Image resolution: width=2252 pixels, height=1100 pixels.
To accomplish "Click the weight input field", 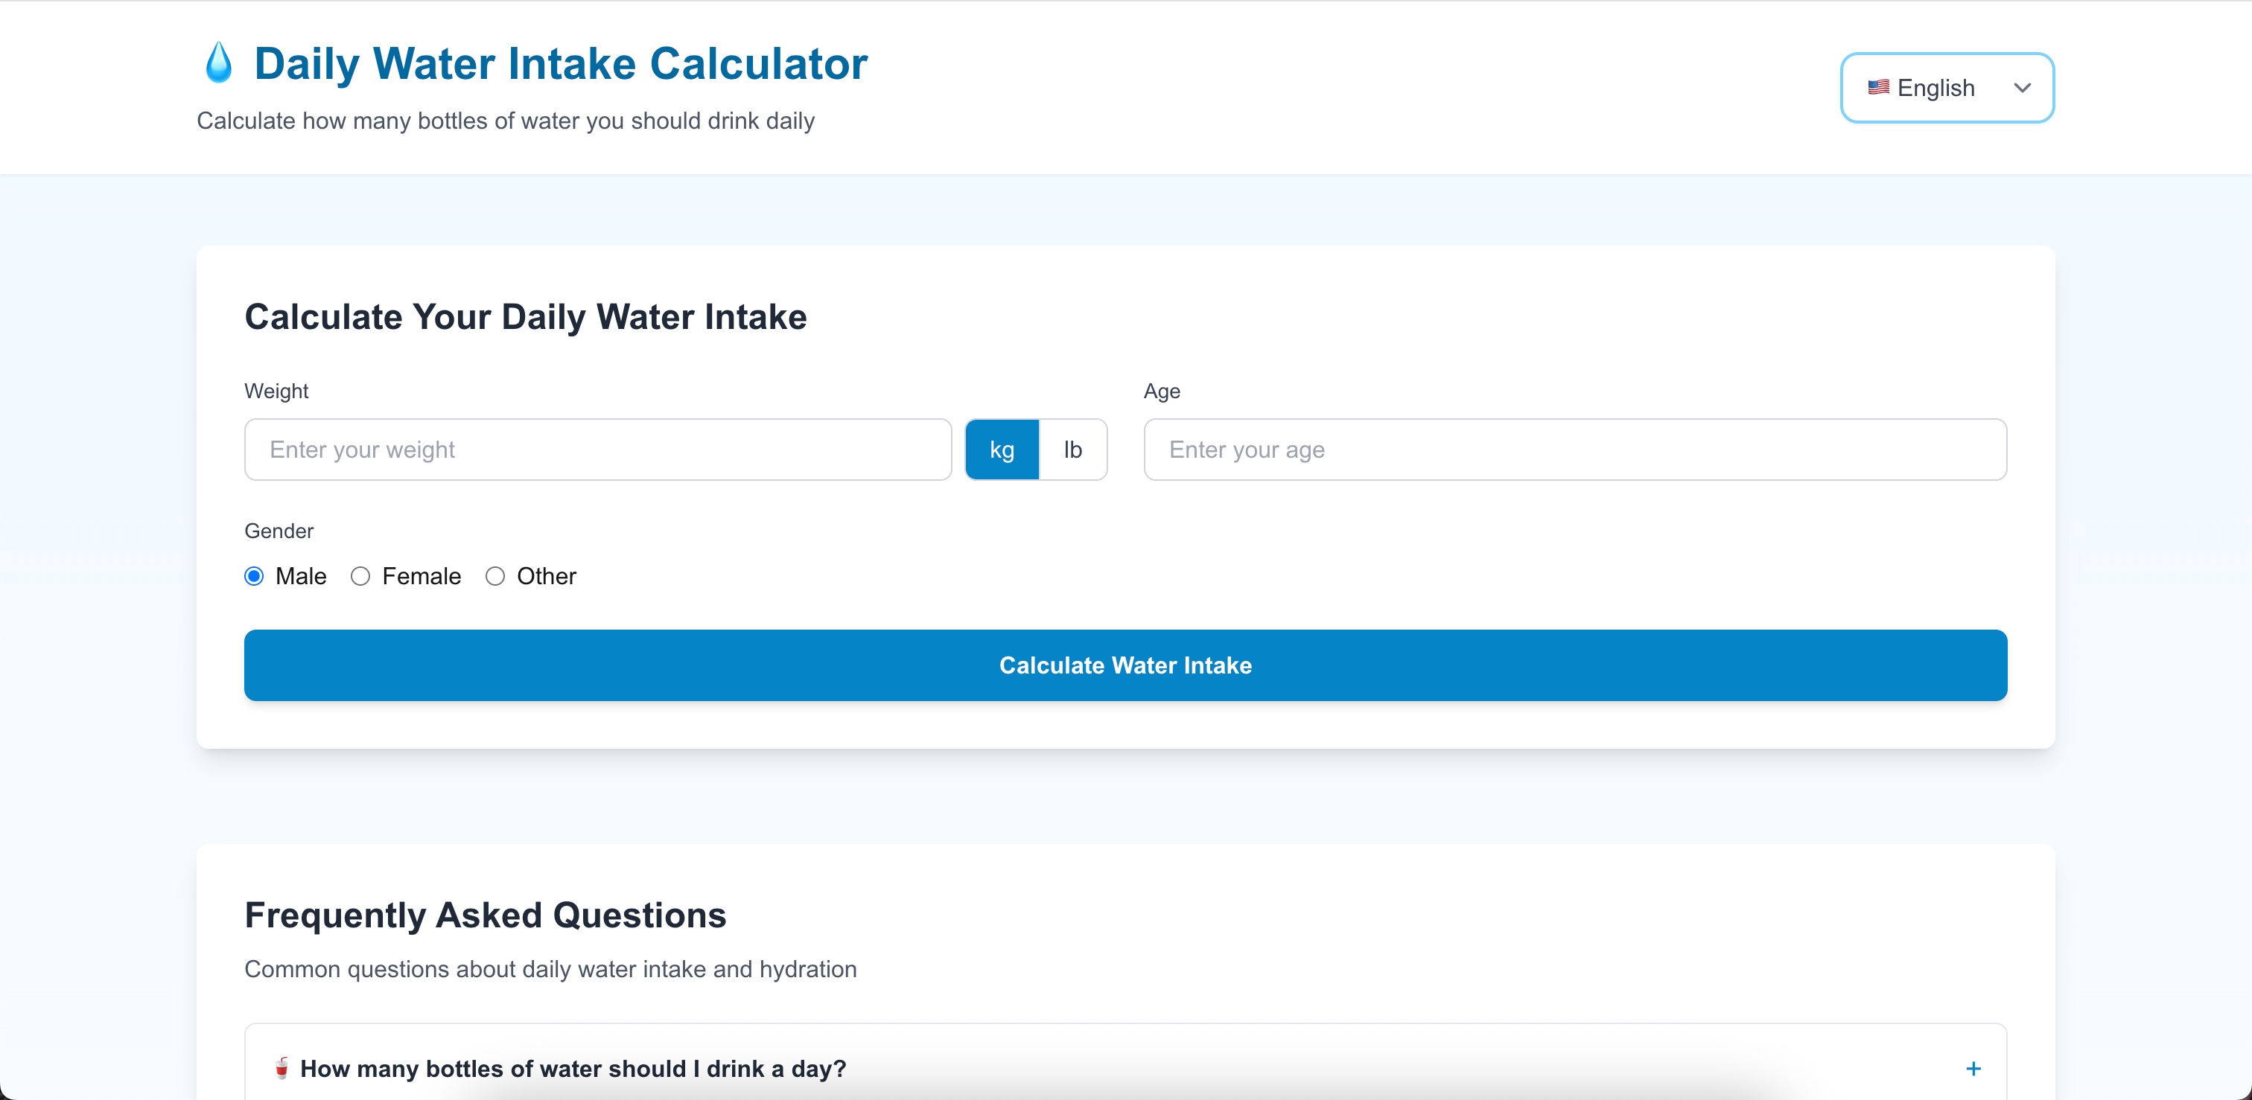I will click(x=598, y=449).
